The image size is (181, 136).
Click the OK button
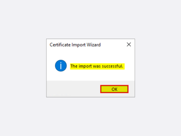[x=114, y=89]
